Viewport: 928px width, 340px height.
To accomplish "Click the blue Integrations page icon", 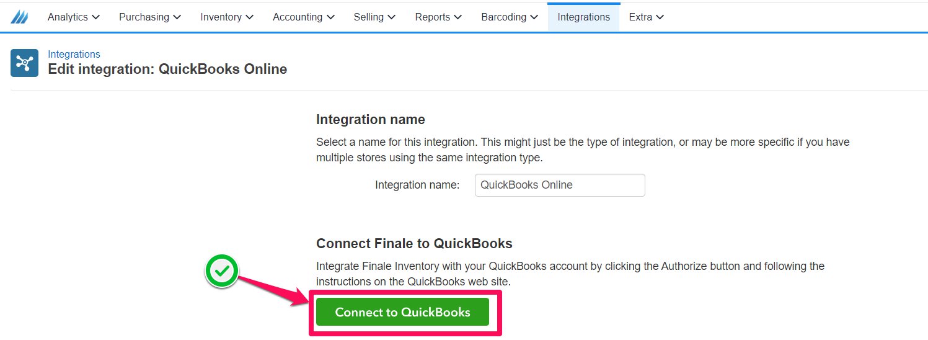I will pyautogui.click(x=24, y=63).
